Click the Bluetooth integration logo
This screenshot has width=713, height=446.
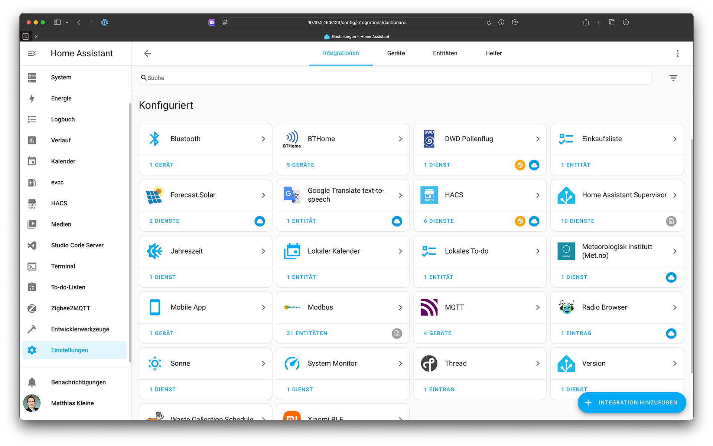coord(154,139)
